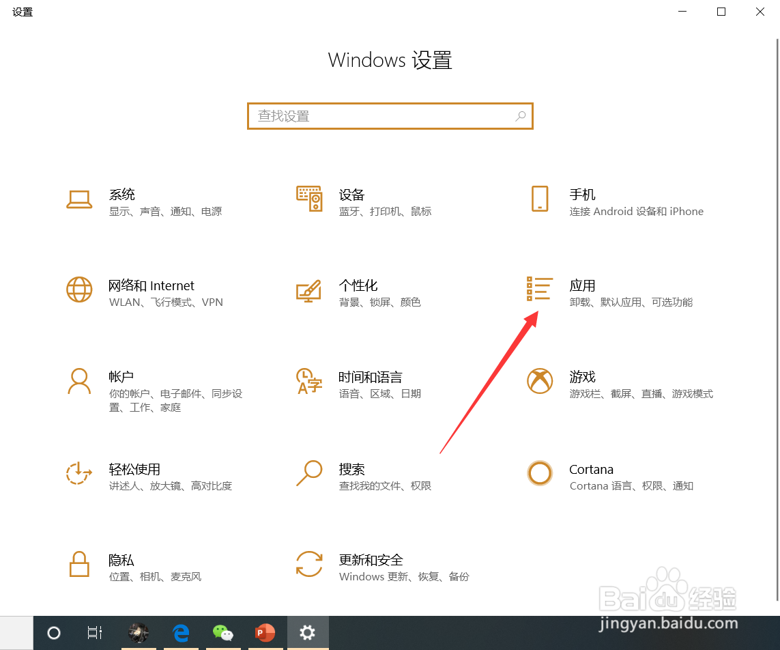This screenshot has width=780, height=650.
Task: Open the 游戏 Xbox icon
Action: [540, 381]
